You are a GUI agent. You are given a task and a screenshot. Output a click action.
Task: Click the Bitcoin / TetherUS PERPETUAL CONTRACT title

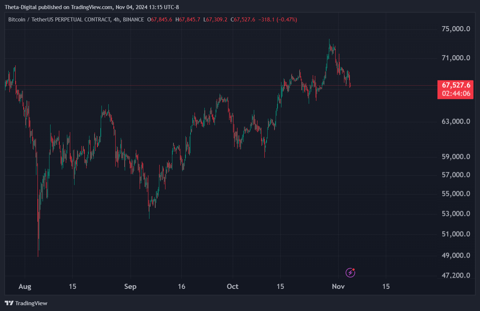point(59,20)
